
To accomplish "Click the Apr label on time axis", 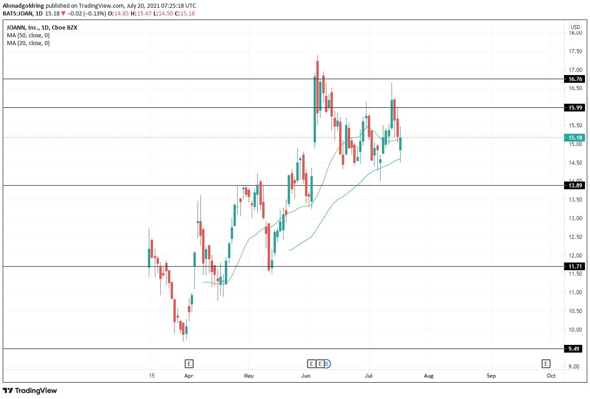I will click(189, 376).
